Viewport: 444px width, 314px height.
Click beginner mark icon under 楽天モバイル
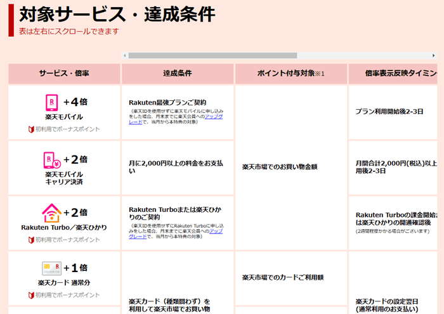[x=31, y=129]
